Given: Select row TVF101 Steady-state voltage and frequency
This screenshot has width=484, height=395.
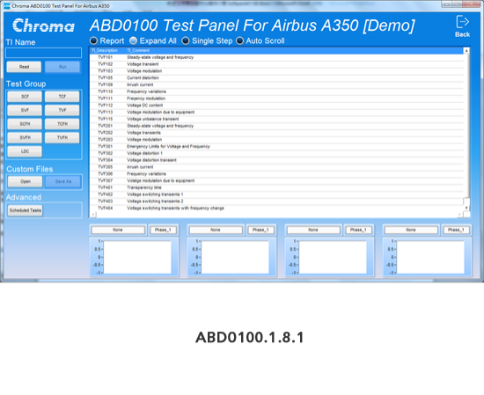Looking at the screenshot, I should coord(276,57).
